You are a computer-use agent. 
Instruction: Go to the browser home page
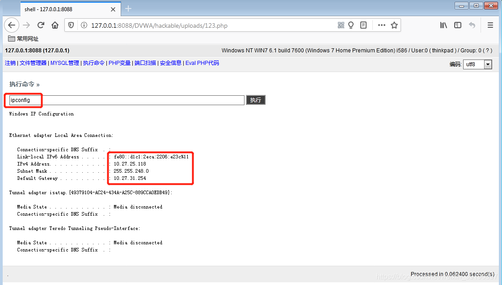[x=55, y=26]
